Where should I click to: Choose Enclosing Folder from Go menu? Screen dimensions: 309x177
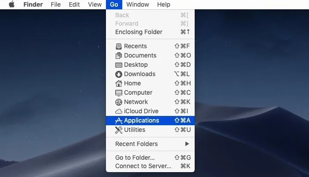[x=150, y=32]
